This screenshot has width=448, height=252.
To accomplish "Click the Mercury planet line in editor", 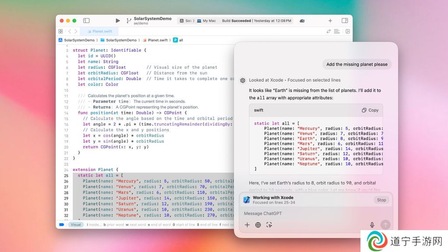I will coord(158,181).
